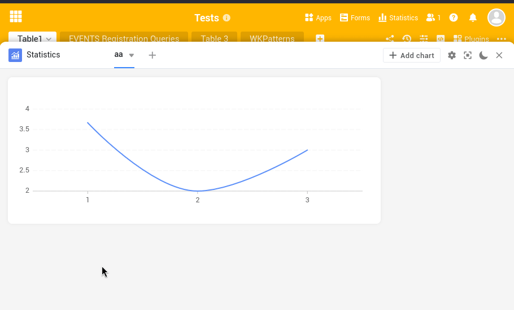Switch to the Table 3 tab
Image resolution: width=514 pixels, height=310 pixels.
[x=215, y=39]
